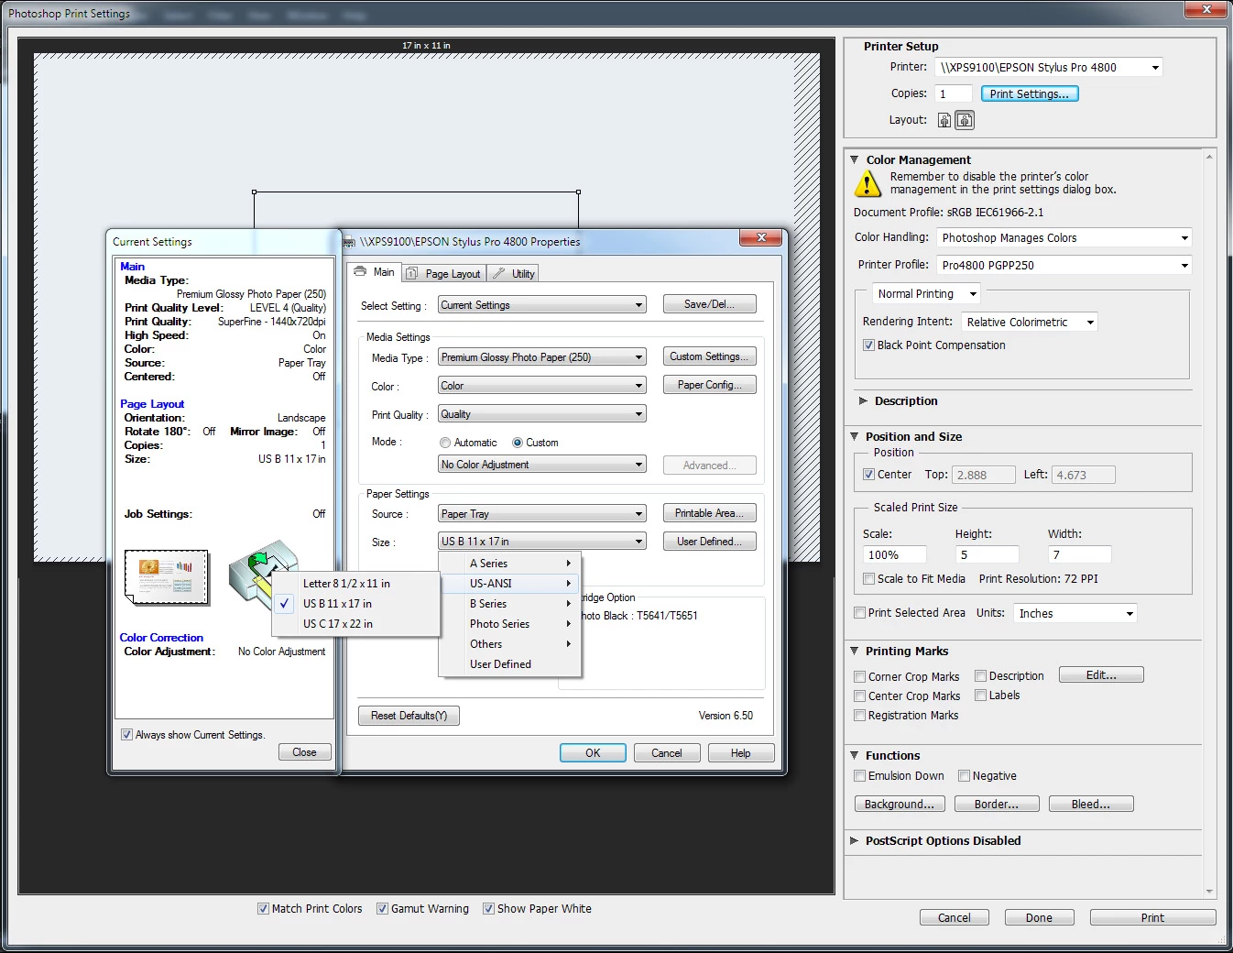Viewport: 1233px width, 953px height.
Task: Switch to the Main tab
Action: point(375,272)
